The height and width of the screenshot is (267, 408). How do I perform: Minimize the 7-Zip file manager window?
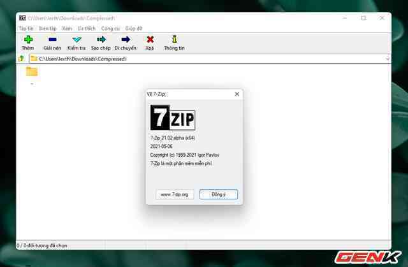[x=345, y=18]
